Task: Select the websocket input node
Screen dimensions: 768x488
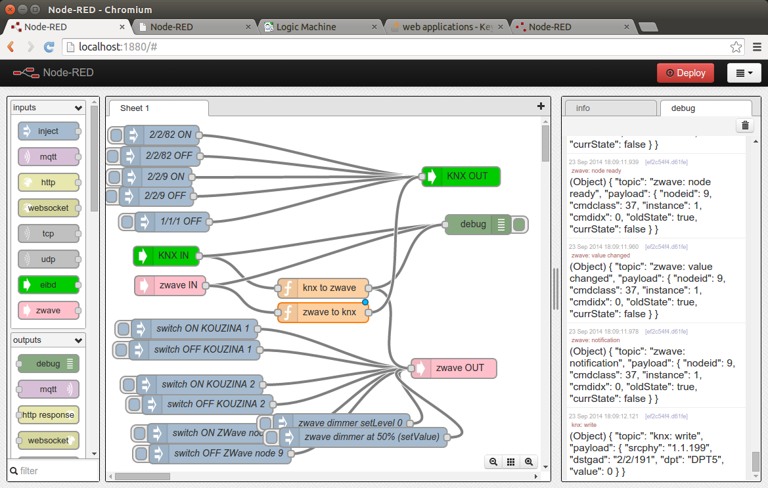Action: 49,208
